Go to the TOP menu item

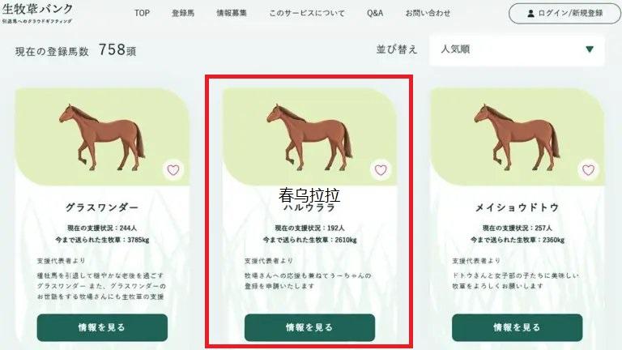click(142, 13)
